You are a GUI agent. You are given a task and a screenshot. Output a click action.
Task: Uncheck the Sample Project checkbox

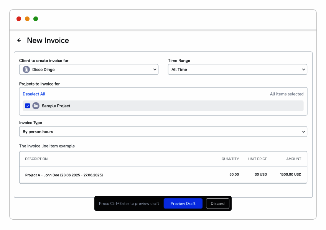click(28, 106)
